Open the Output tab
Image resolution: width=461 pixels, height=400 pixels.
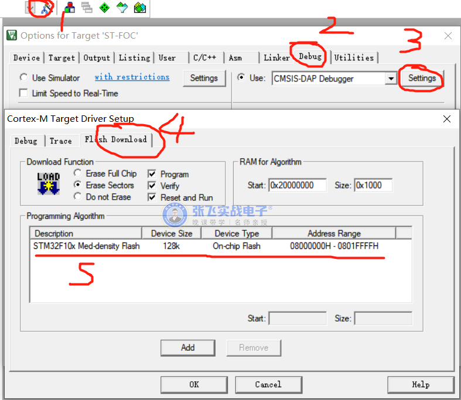pos(97,57)
